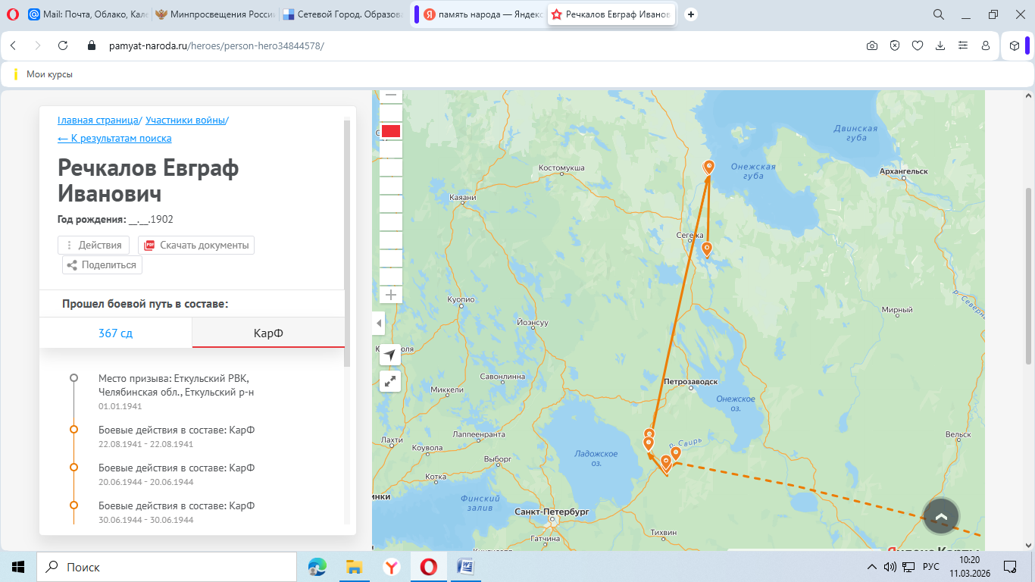Screen dimensions: 1035x582
Task: Select the КарФ tab
Action: [268, 333]
